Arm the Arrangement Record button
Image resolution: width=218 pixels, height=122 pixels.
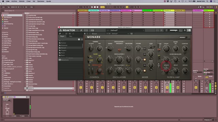97,7
